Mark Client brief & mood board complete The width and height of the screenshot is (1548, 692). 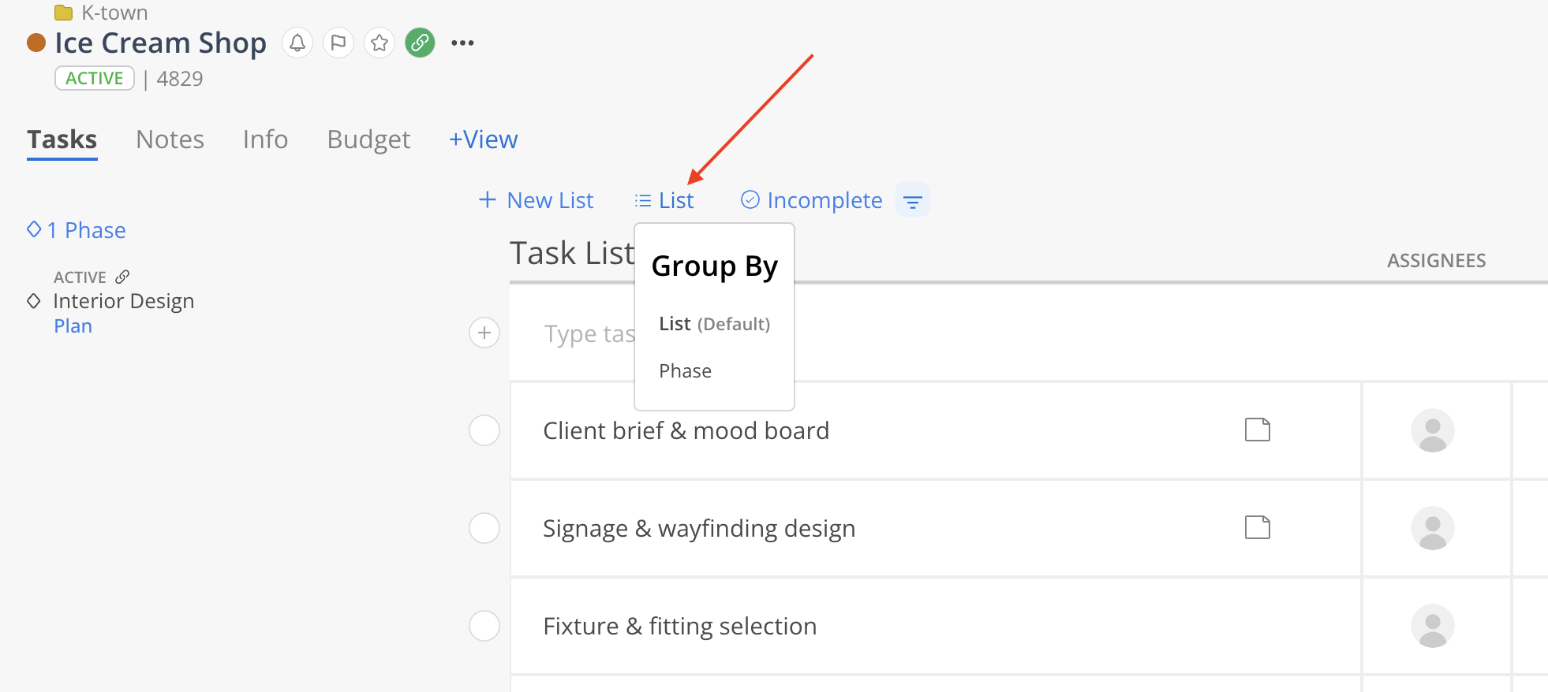[x=484, y=430]
